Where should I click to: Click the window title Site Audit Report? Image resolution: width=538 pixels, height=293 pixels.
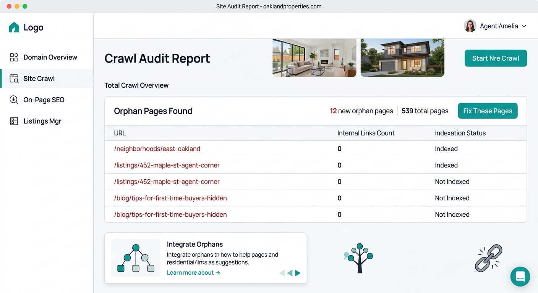pyautogui.click(x=269, y=6)
